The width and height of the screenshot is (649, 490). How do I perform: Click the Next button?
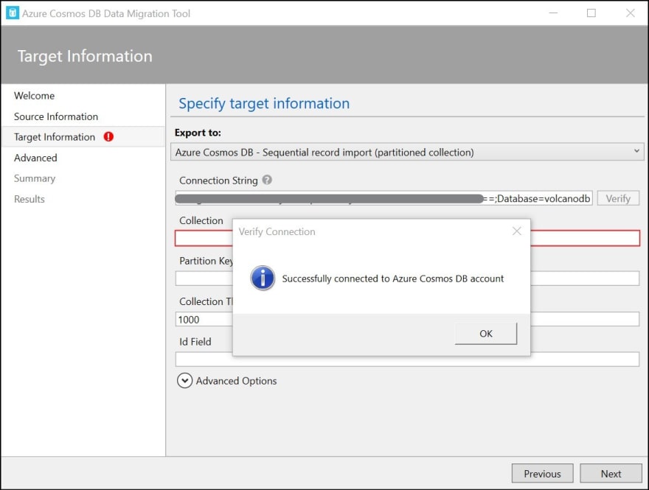click(611, 474)
